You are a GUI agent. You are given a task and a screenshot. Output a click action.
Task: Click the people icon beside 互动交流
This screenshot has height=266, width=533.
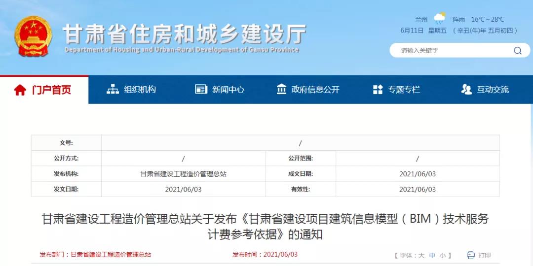click(x=466, y=90)
